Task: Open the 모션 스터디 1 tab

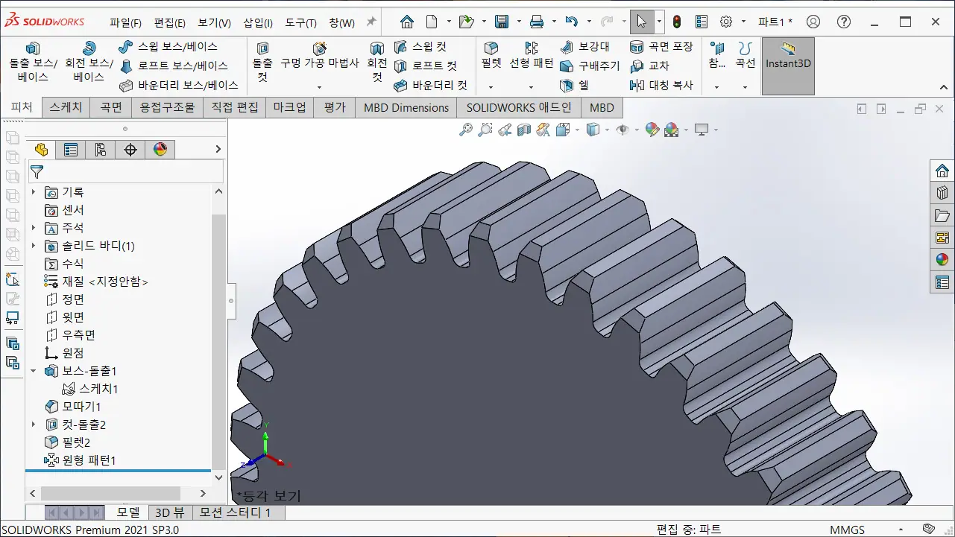Action: pyautogui.click(x=239, y=512)
